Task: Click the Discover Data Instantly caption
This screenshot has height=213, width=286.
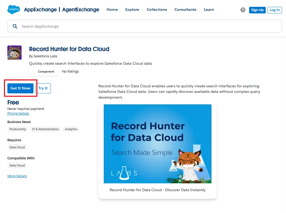Action: 157,190
